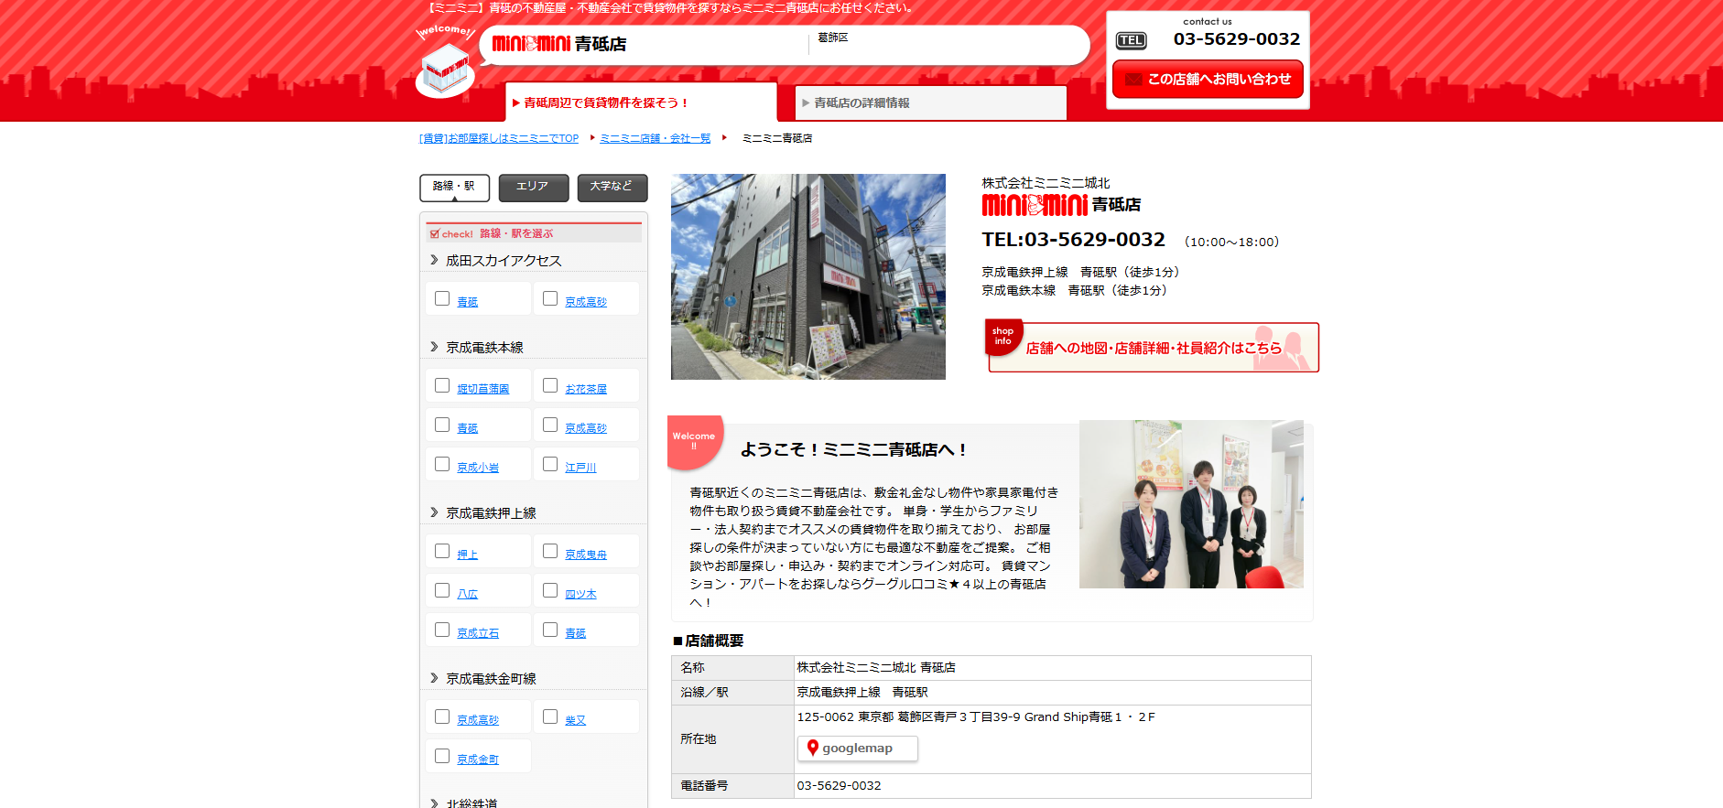Click the minimini 青砥店 logo in header bar

click(x=558, y=44)
